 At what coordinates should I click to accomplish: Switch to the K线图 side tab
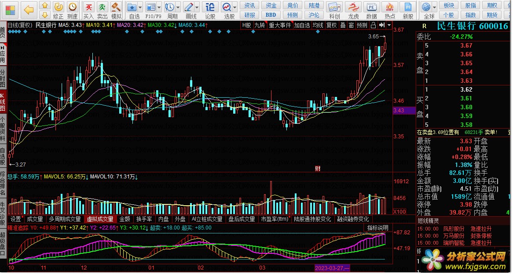3,102
